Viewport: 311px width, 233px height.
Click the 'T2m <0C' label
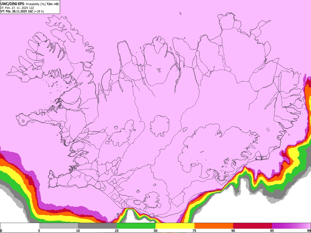click(x=53, y=4)
